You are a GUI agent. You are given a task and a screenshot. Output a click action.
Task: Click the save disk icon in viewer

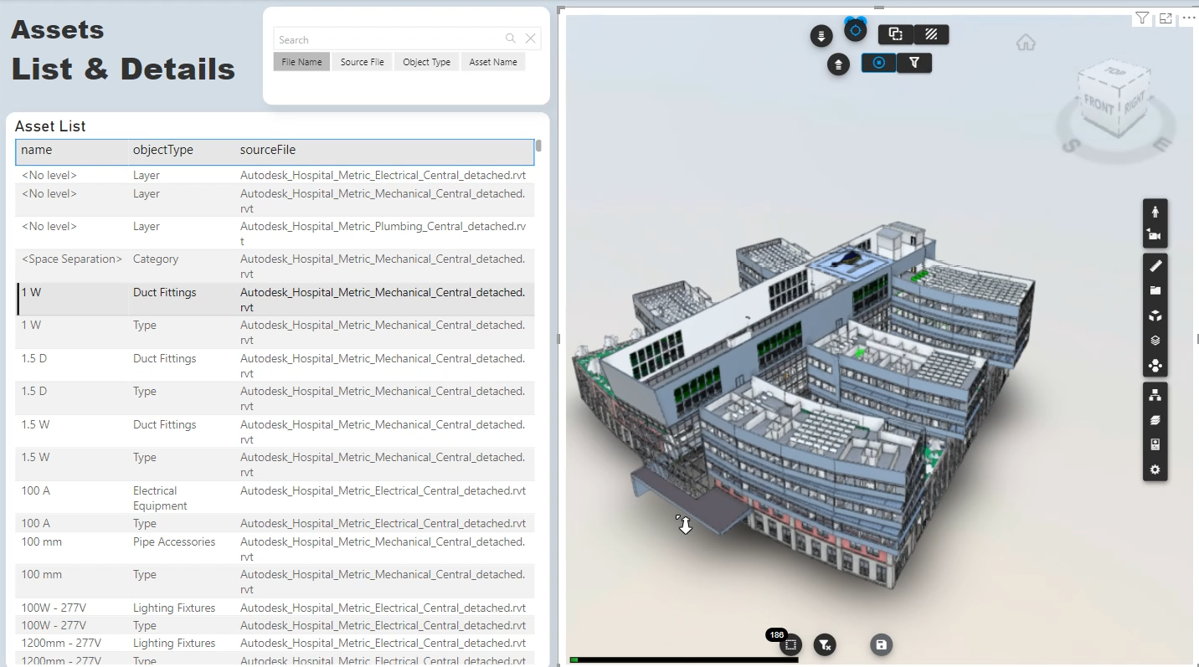880,644
